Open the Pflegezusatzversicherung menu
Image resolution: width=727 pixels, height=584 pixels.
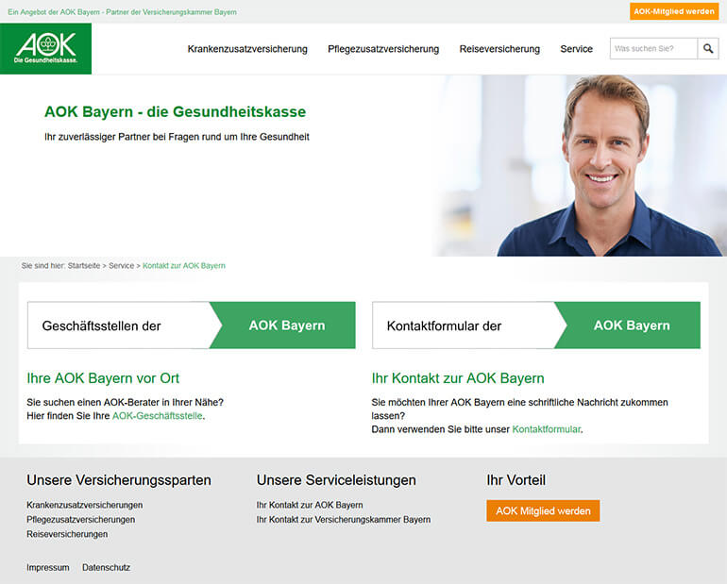point(383,49)
